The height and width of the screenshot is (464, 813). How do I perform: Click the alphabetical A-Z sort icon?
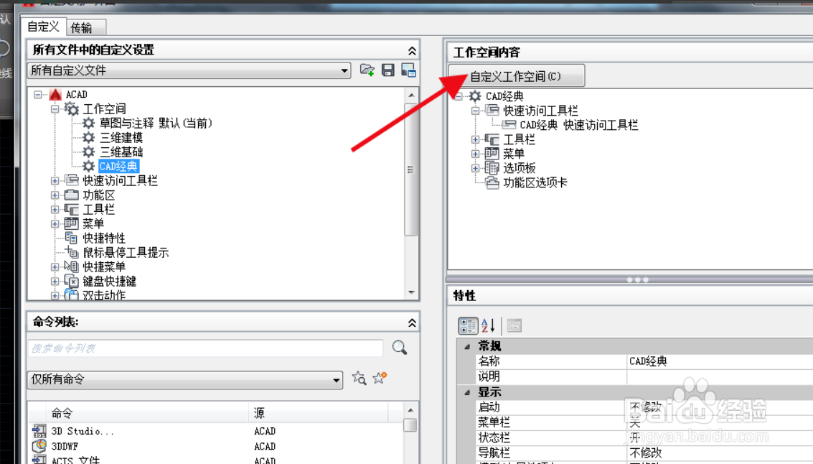click(x=488, y=326)
